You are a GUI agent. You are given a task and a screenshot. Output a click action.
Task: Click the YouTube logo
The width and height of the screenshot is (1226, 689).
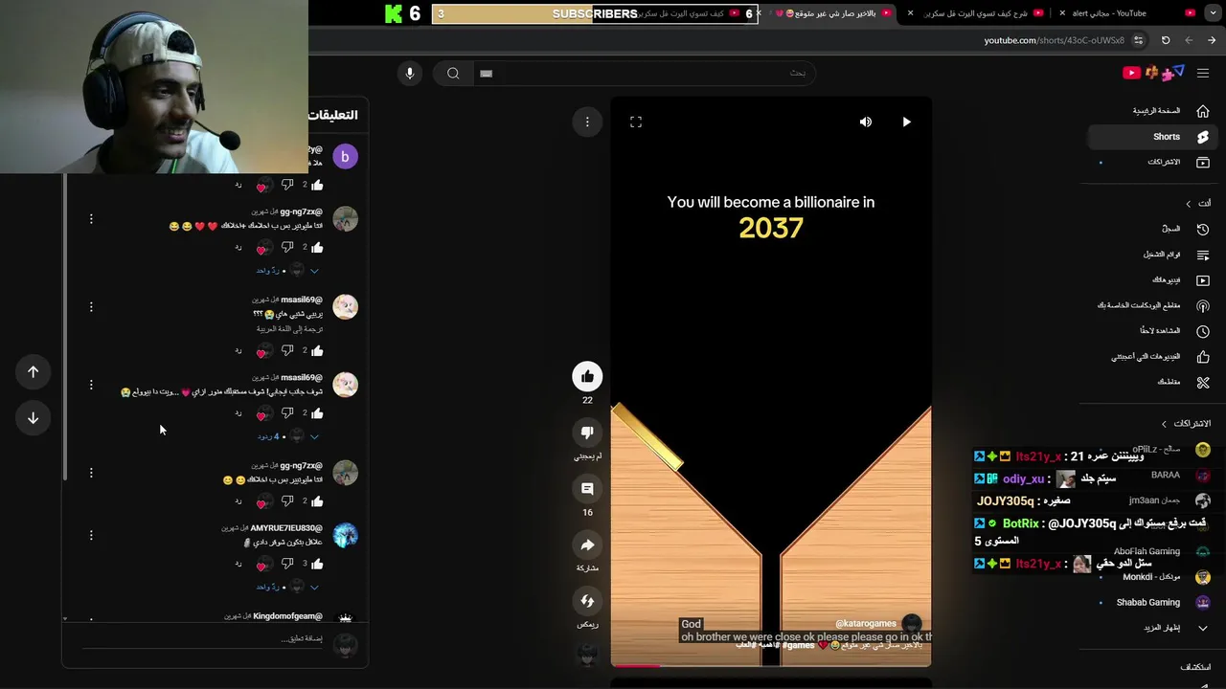pos(1154,73)
